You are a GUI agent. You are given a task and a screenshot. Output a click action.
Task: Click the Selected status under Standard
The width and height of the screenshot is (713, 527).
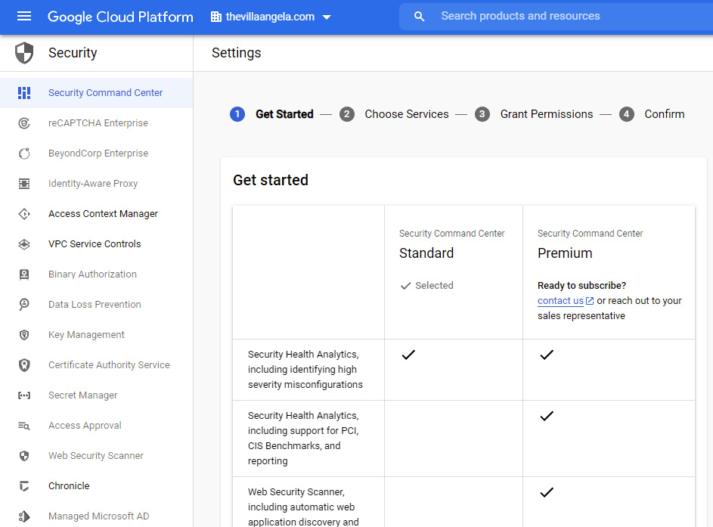[427, 286]
